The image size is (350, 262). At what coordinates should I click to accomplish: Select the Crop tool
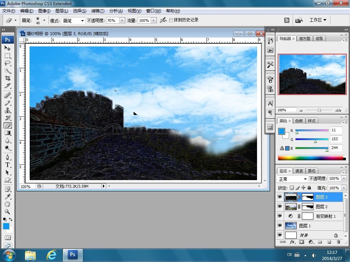(x=8, y=78)
